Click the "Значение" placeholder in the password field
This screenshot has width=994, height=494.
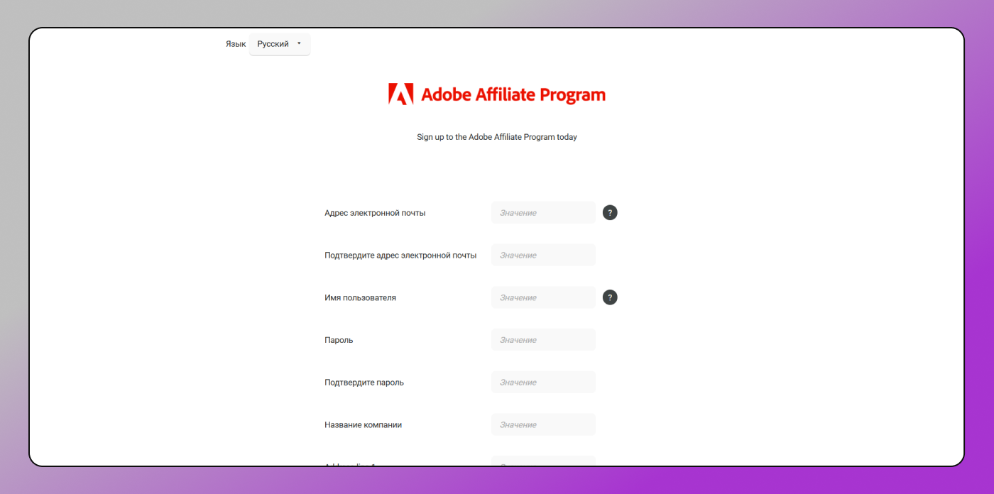point(517,339)
